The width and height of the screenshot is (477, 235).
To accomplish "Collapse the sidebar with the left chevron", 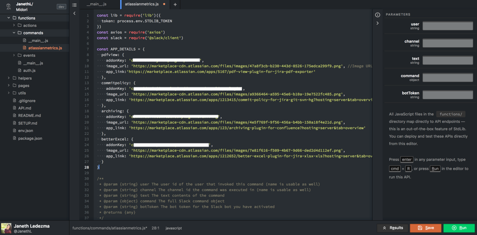I will click(x=74, y=13).
